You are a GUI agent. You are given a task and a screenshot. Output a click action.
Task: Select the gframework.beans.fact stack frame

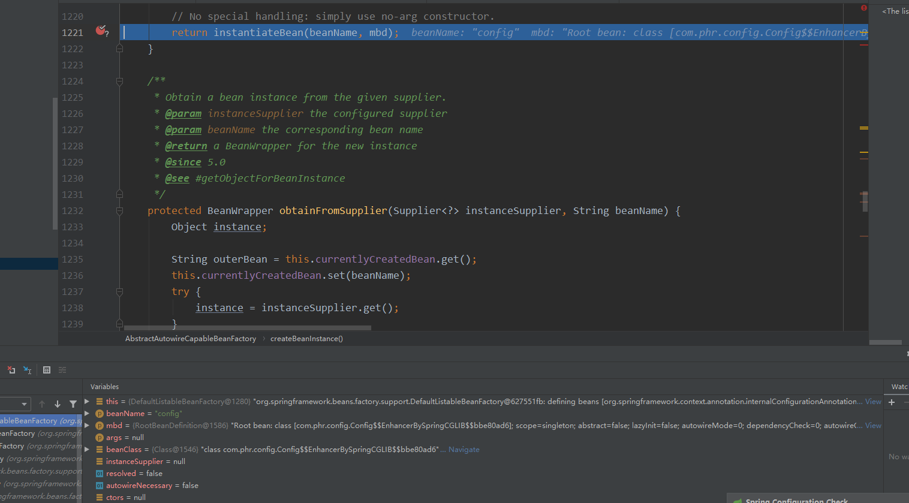pos(41,496)
